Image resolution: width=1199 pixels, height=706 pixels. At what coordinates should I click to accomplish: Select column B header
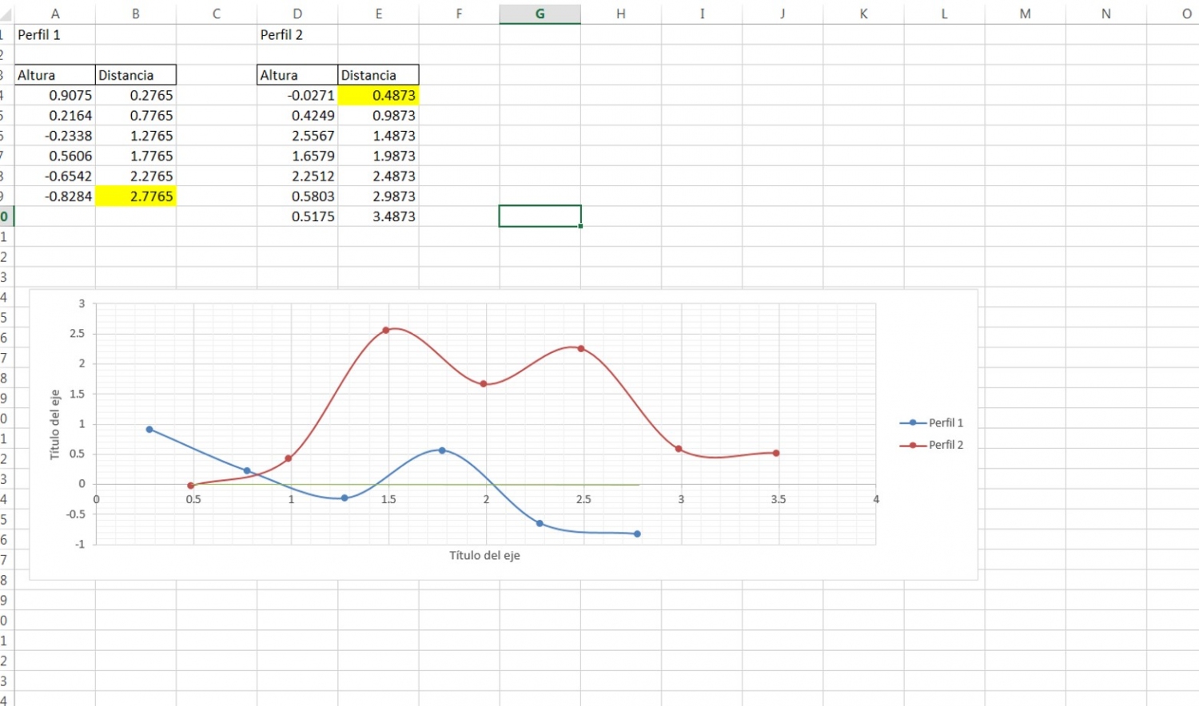tap(136, 14)
